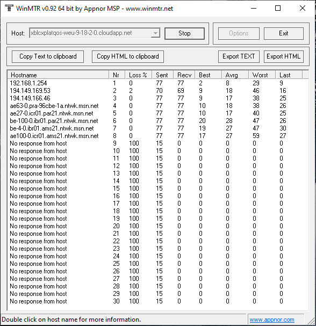The width and height of the screenshot is (316, 326).
Task: Stop the running trace
Action: (x=184, y=33)
